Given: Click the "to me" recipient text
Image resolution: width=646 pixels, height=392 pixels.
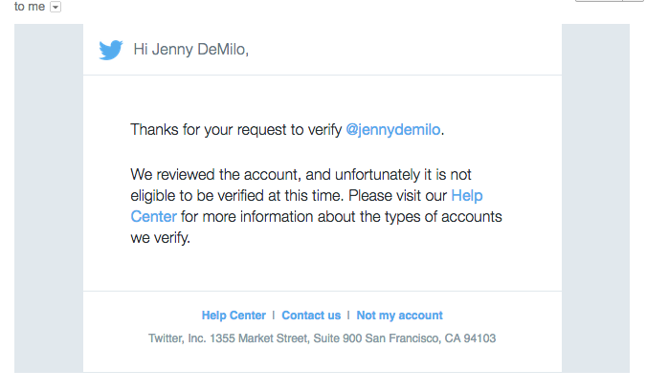Looking at the screenshot, I should tap(30, 7).
